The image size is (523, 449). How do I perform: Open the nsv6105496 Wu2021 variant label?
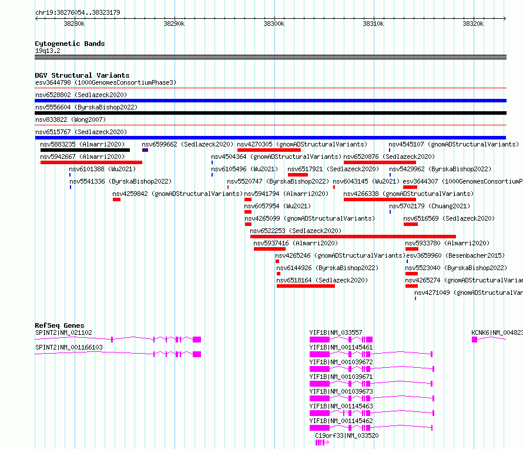click(244, 169)
